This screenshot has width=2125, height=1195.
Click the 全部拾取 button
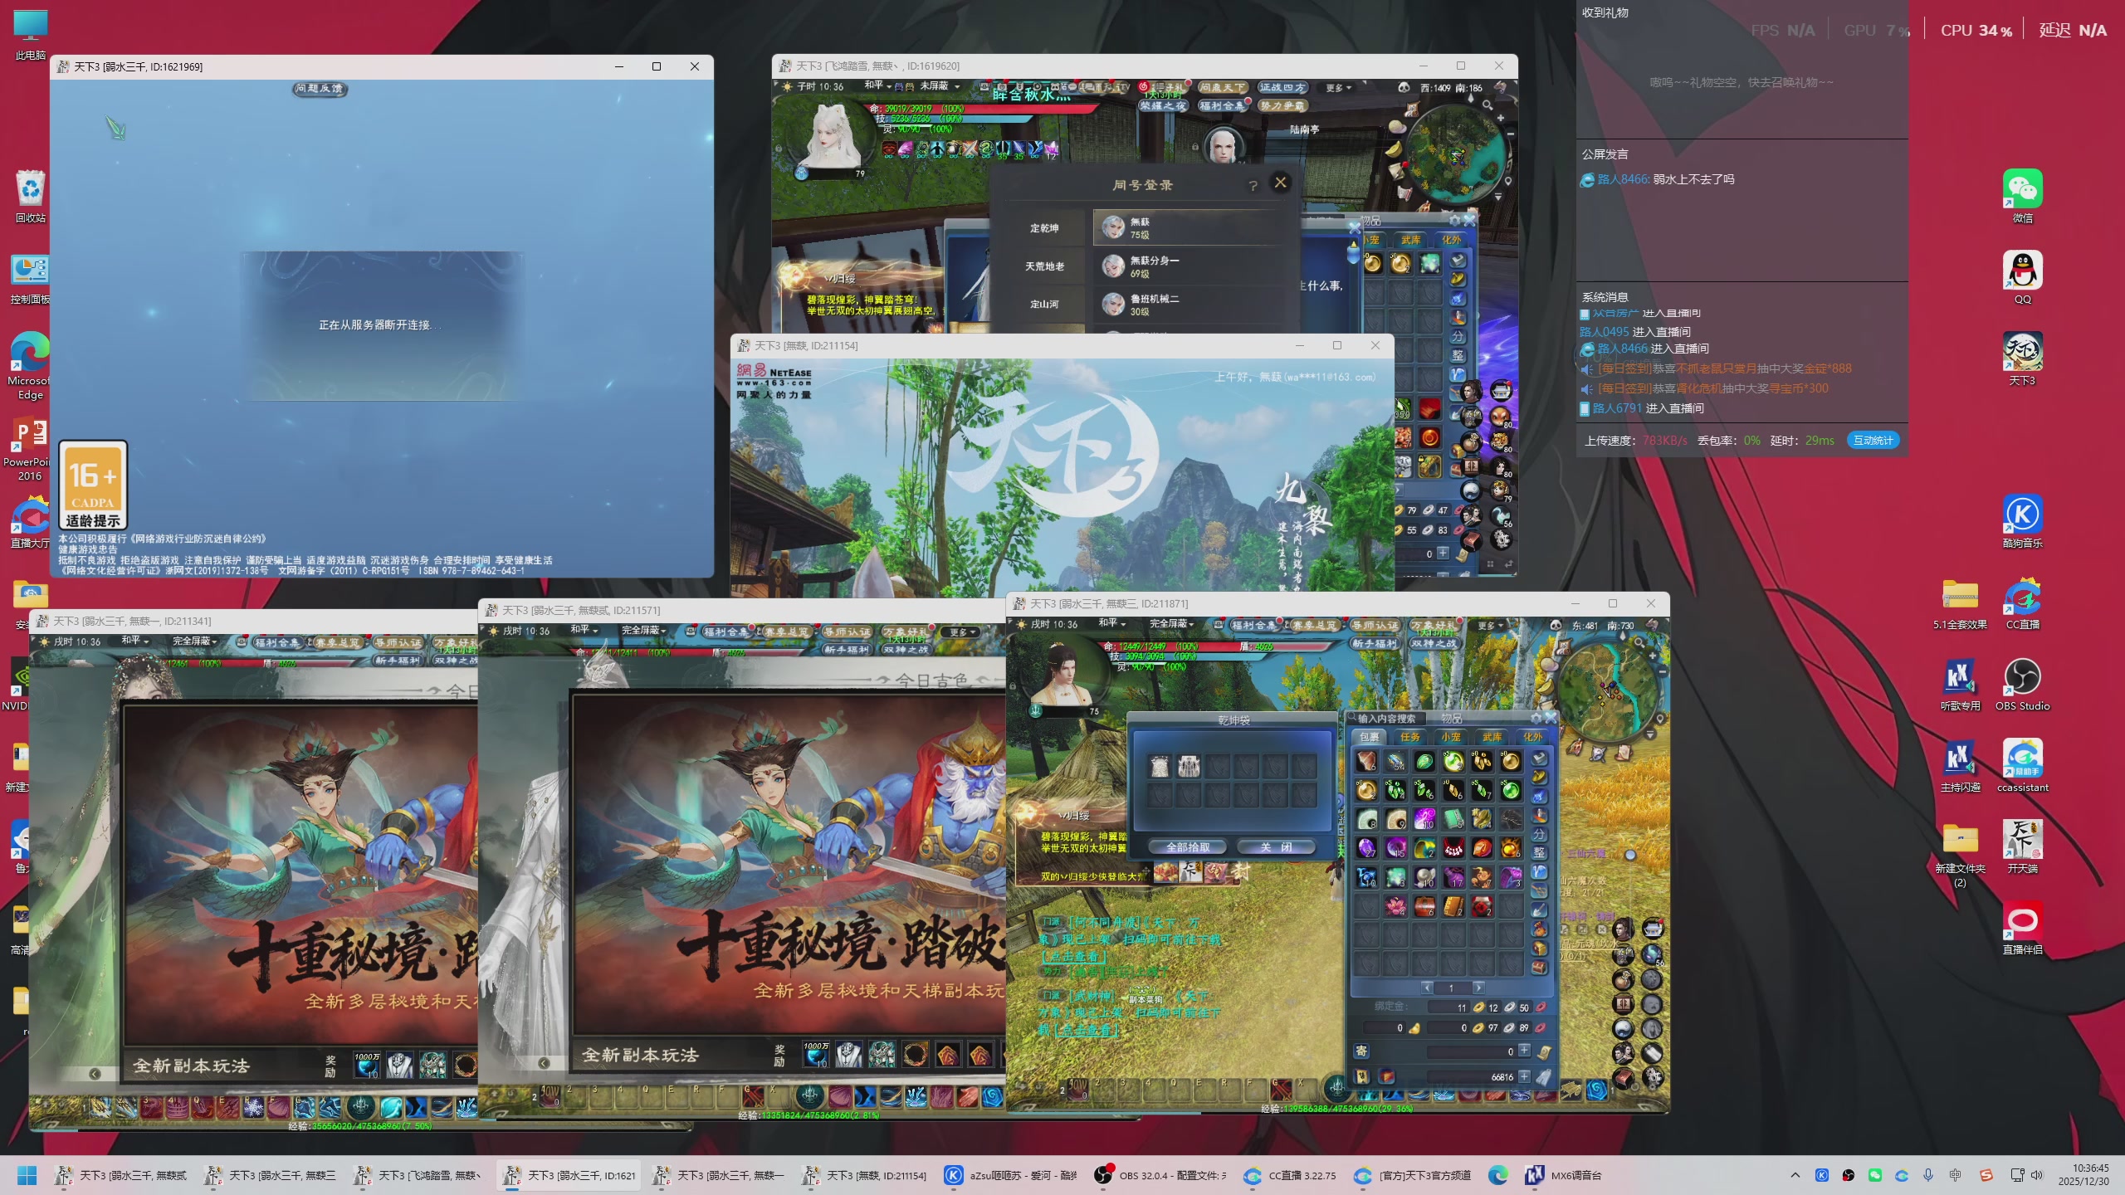click(x=1188, y=847)
